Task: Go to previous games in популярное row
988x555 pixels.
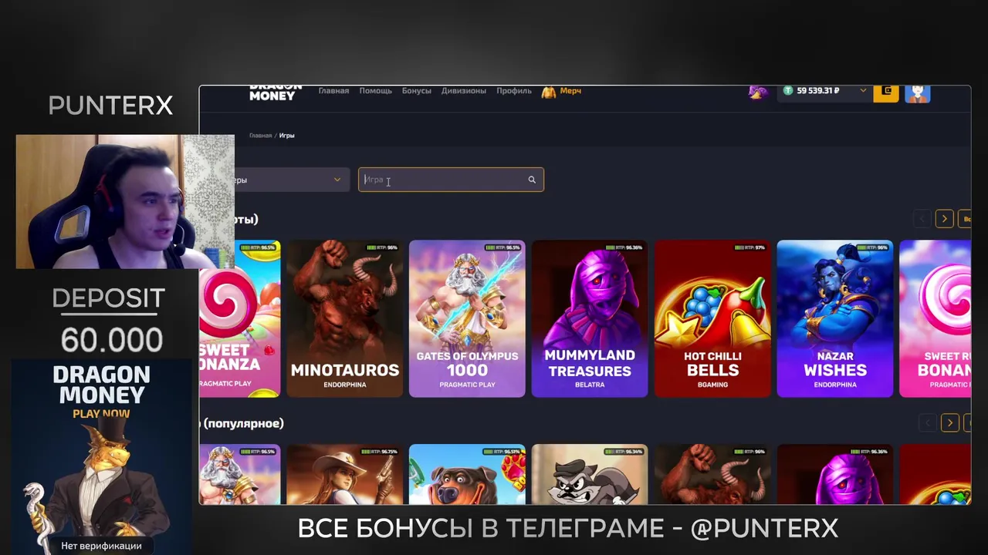Action: pos(927,422)
